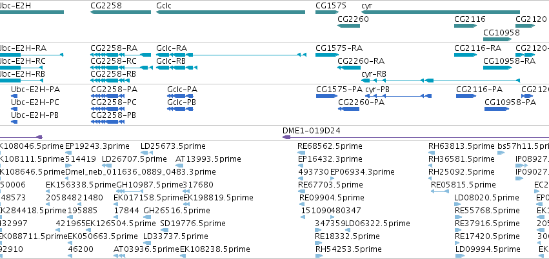This screenshot has width=549, height=259.
Task: Open the CG10958-RA transcript label
Action: point(510,61)
